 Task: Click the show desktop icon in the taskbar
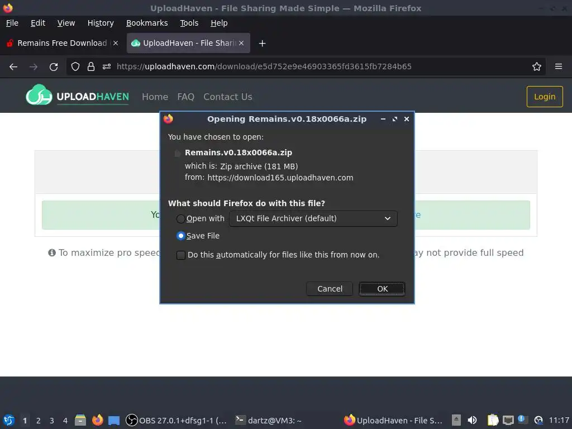point(114,420)
